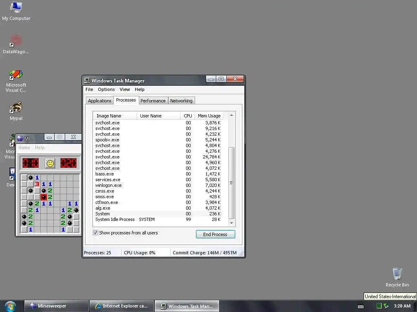Click the keyboard icon in system tray
The width and height of the screenshot is (417, 312).
[361, 306]
